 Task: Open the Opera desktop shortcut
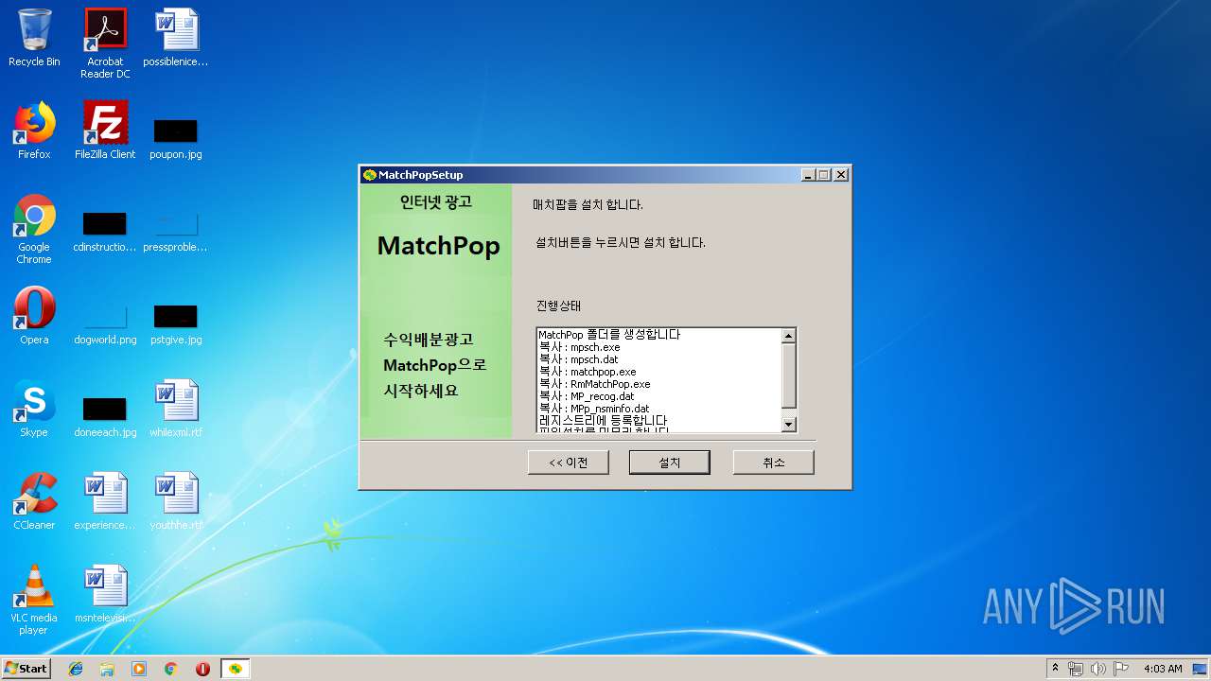pyautogui.click(x=34, y=317)
